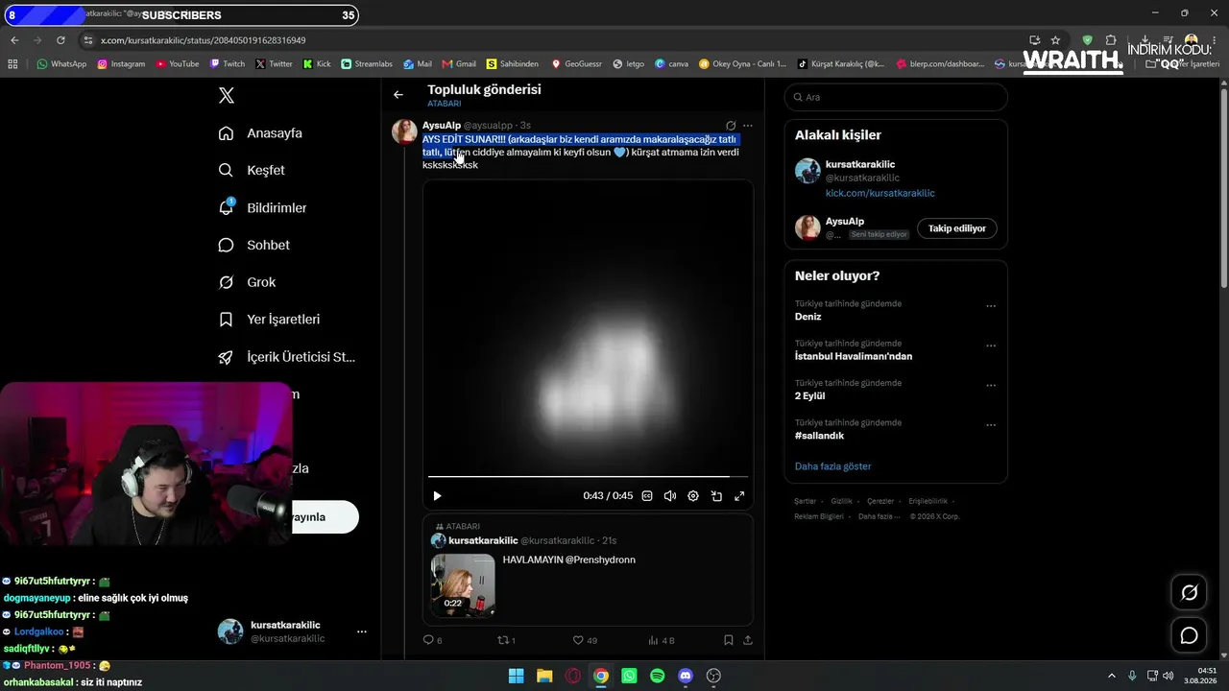Open AysuAlp's profile picture on the post
Viewport: 1229px width, 691px height.
click(404, 131)
